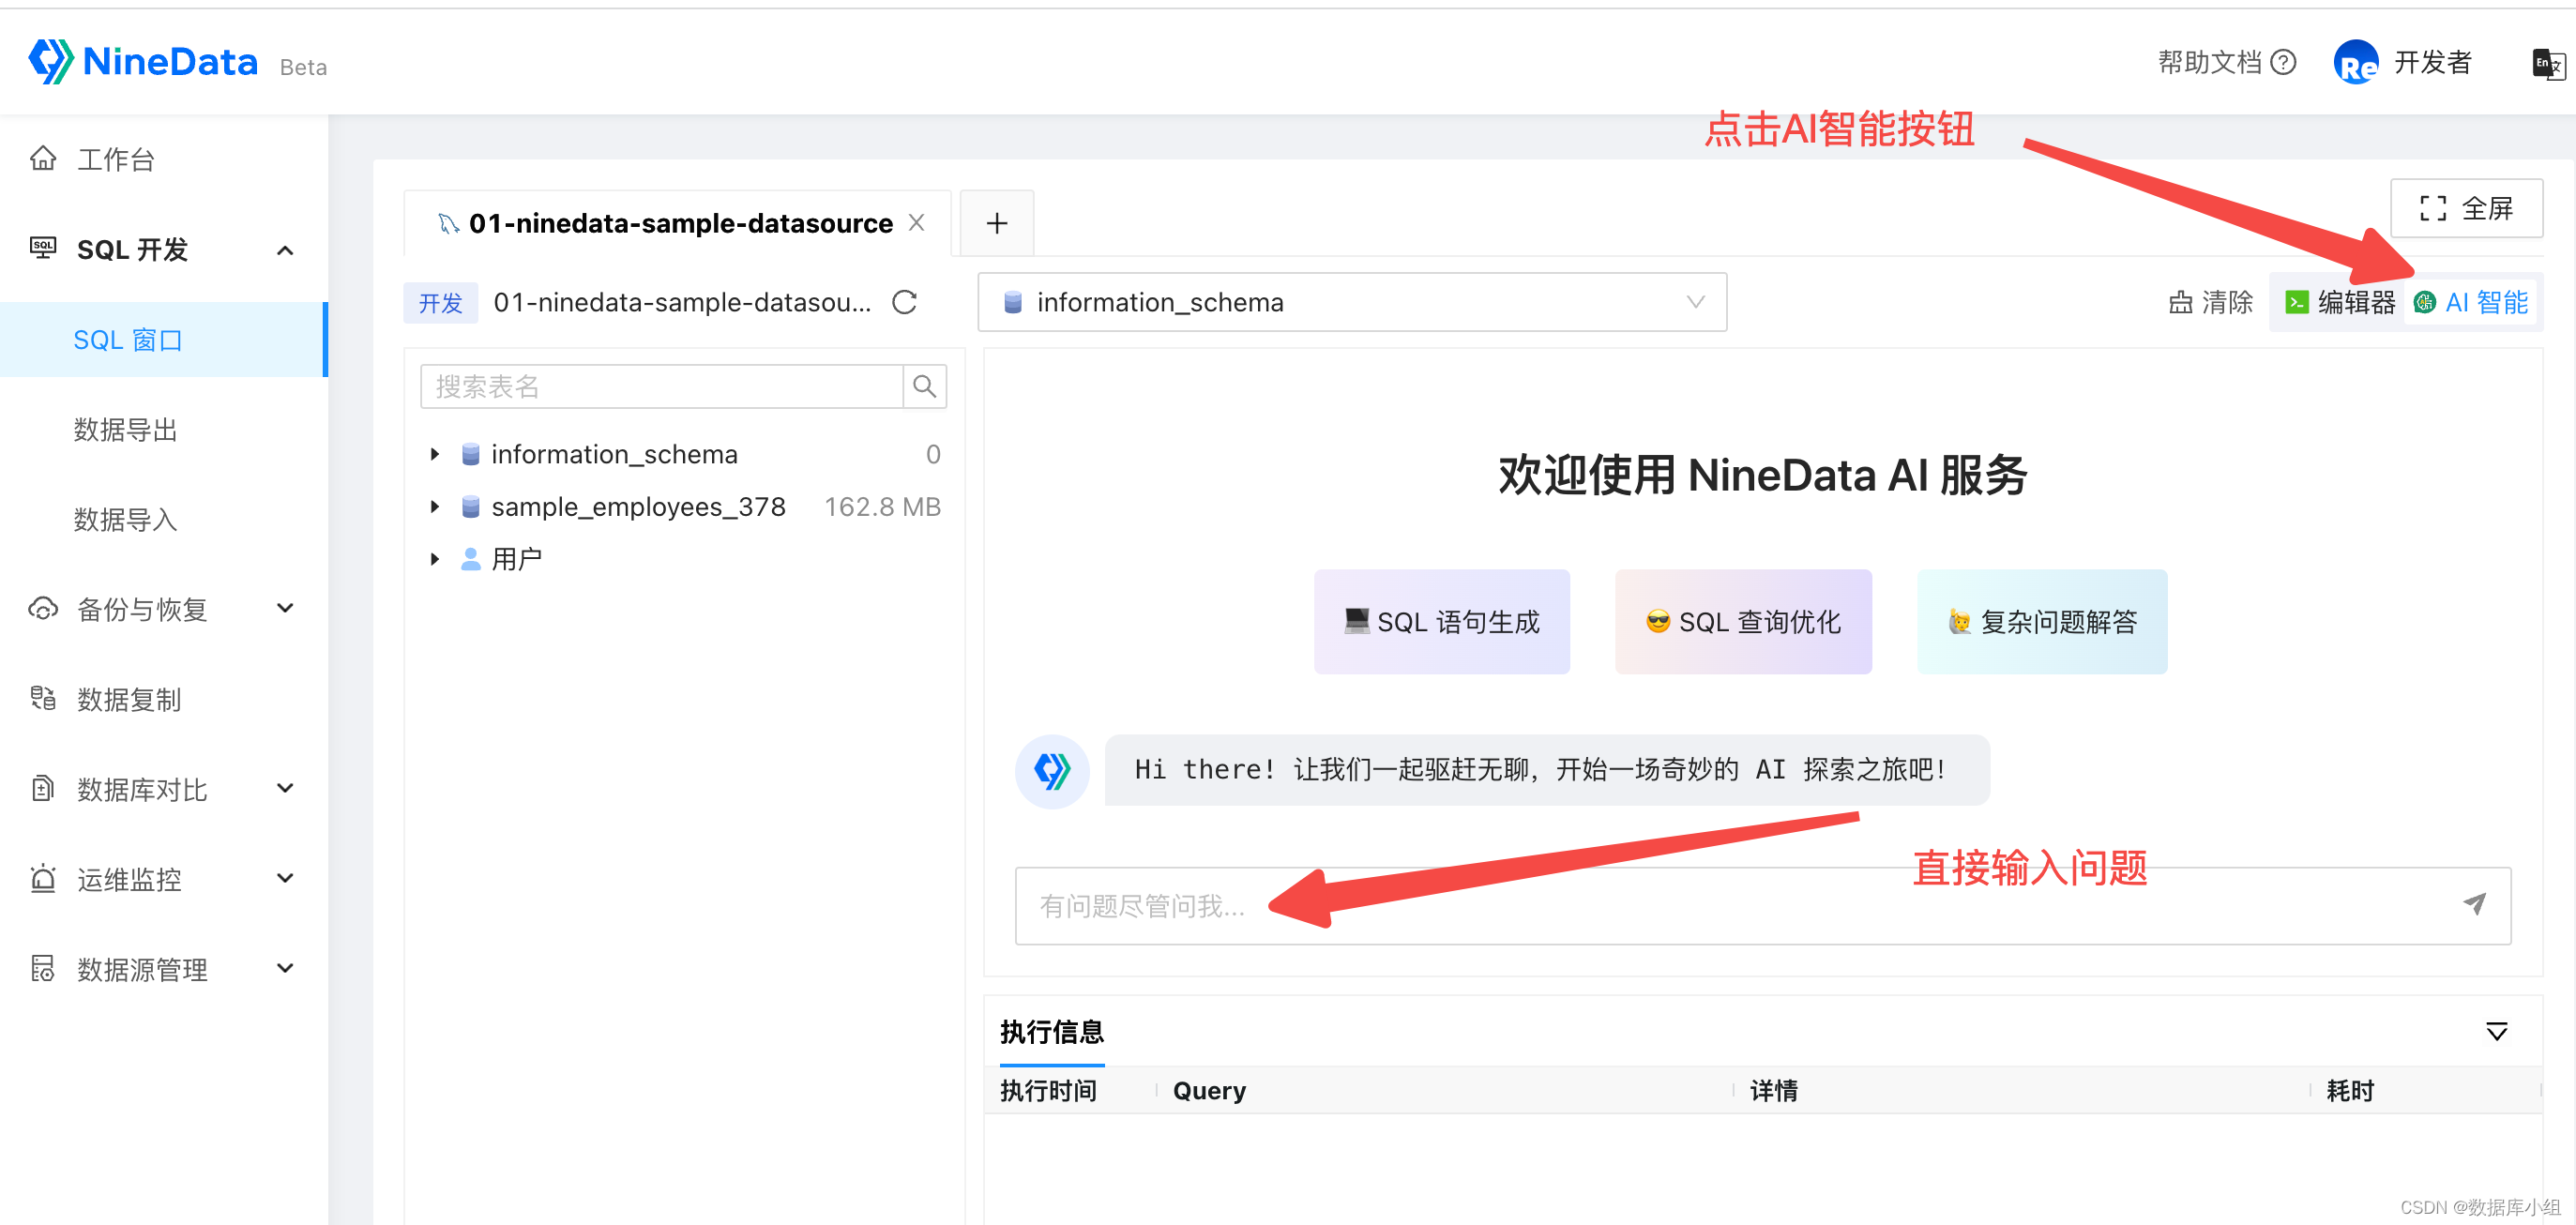Click the 全屏 fullscreen button

[x=2465, y=209]
